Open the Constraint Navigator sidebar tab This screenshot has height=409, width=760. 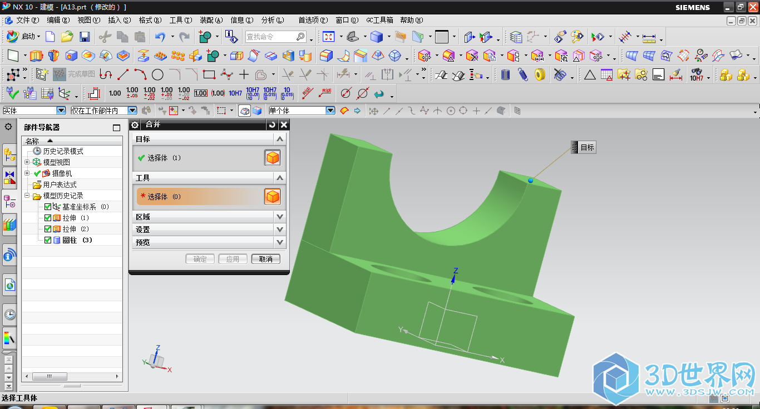tap(9, 177)
